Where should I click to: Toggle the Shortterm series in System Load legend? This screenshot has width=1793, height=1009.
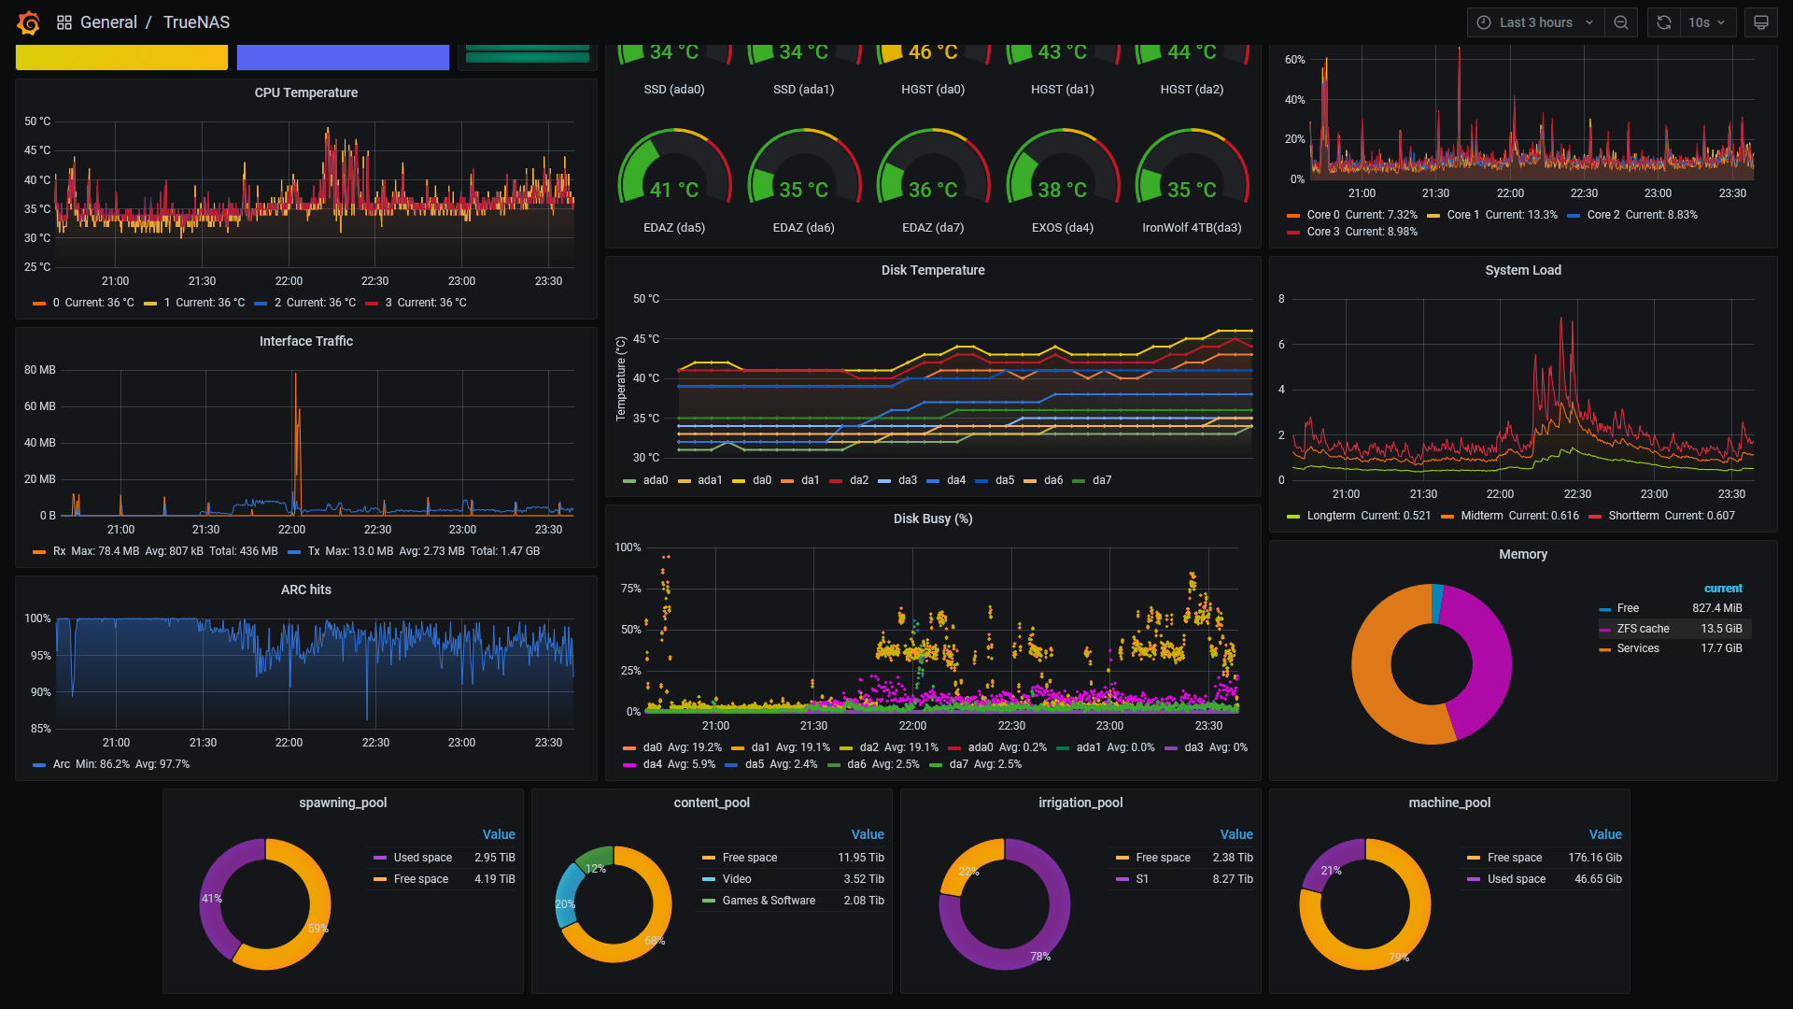[1633, 516]
